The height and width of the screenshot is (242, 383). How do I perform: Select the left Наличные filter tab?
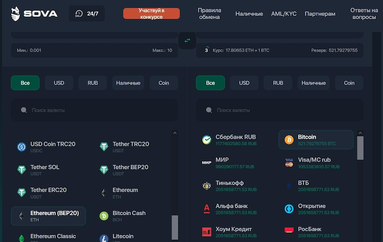pos(128,83)
